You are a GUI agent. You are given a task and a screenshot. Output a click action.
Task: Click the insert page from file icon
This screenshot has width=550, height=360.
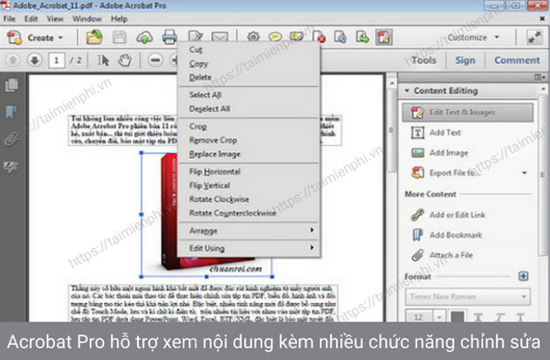point(362,37)
